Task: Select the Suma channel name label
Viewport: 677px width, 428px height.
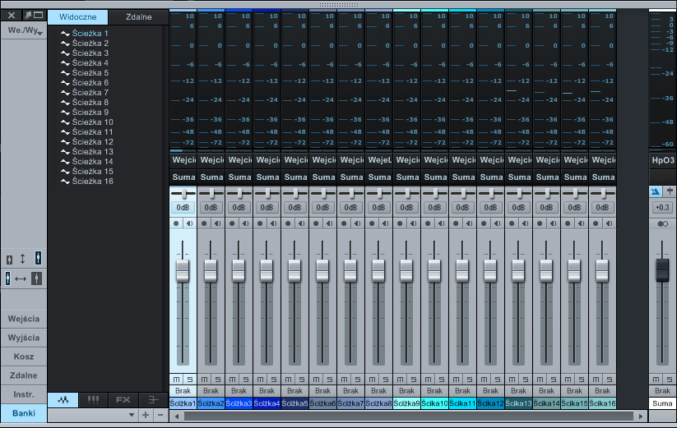Action: 662,403
